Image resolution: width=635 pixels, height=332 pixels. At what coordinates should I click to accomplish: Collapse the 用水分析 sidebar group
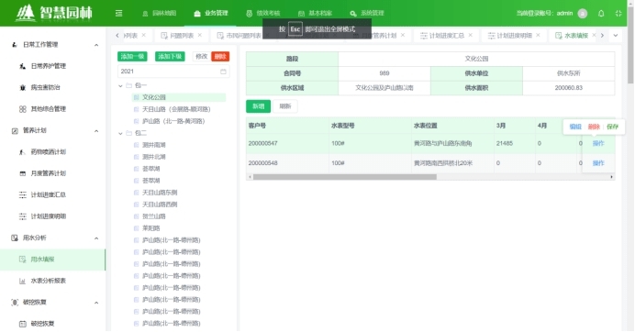coord(96,238)
